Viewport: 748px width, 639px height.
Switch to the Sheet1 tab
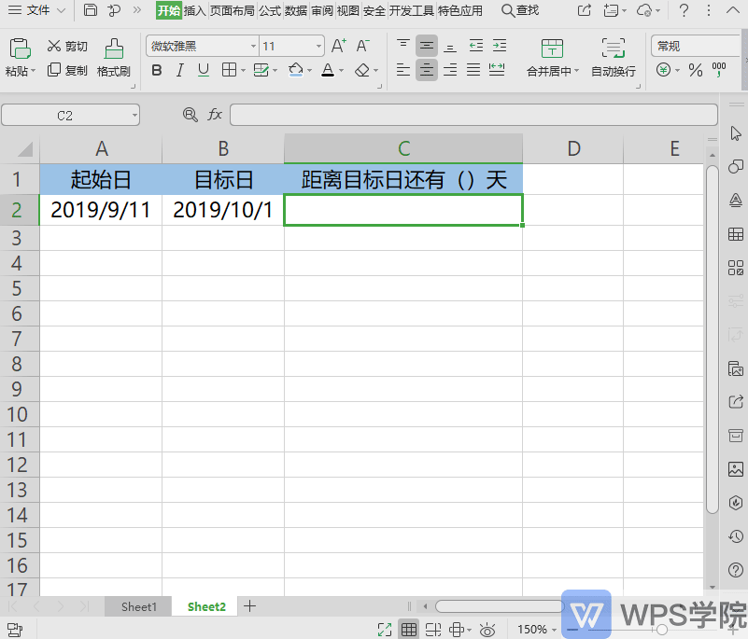point(138,606)
